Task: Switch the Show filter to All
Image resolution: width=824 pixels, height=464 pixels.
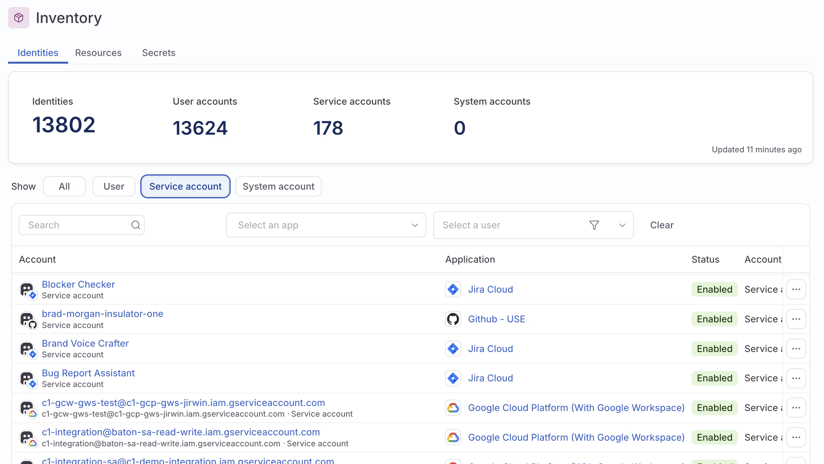Action: point(64,186)
